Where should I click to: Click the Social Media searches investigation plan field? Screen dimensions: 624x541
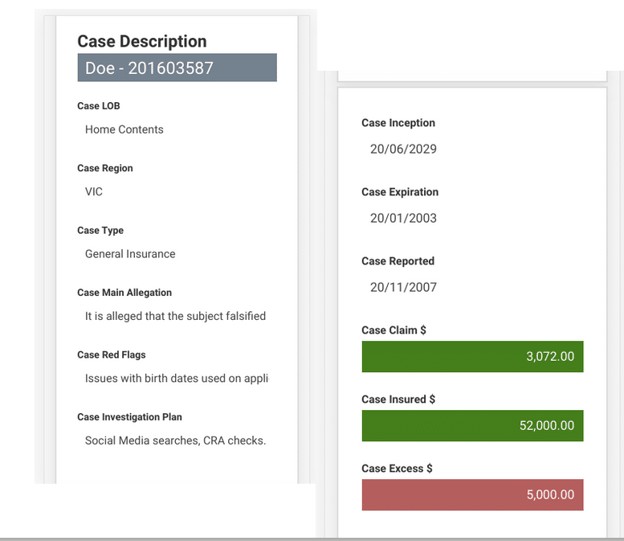[x=175, y=441]
